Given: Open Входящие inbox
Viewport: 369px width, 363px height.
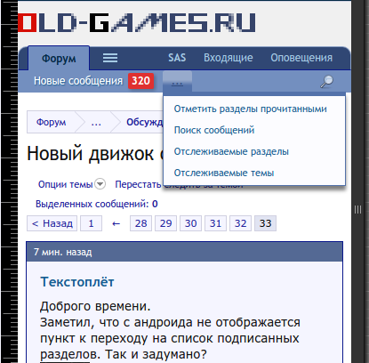Looking at the screenshot, I should click(228, 58).
